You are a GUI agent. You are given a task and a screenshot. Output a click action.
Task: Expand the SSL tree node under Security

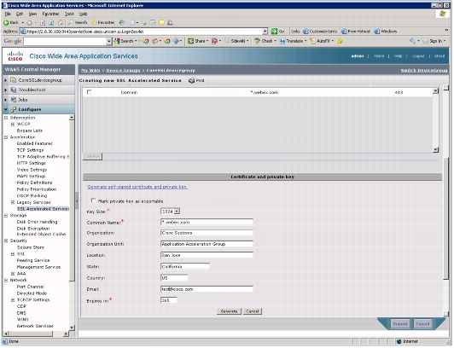point(13,254)
